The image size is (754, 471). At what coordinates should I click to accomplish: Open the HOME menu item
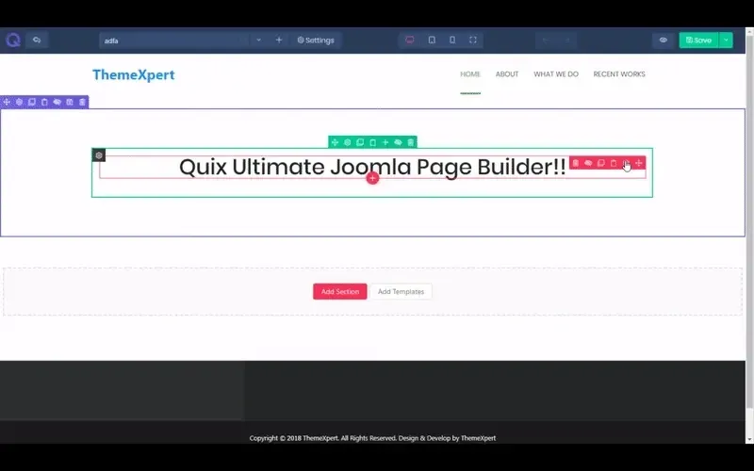click(470, 74)
